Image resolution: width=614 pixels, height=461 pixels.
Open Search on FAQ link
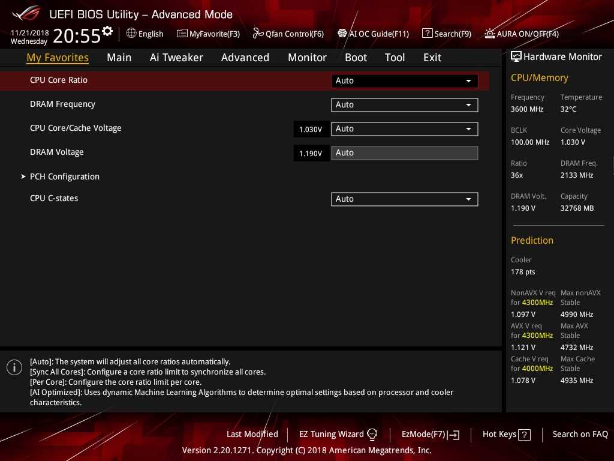580,434
